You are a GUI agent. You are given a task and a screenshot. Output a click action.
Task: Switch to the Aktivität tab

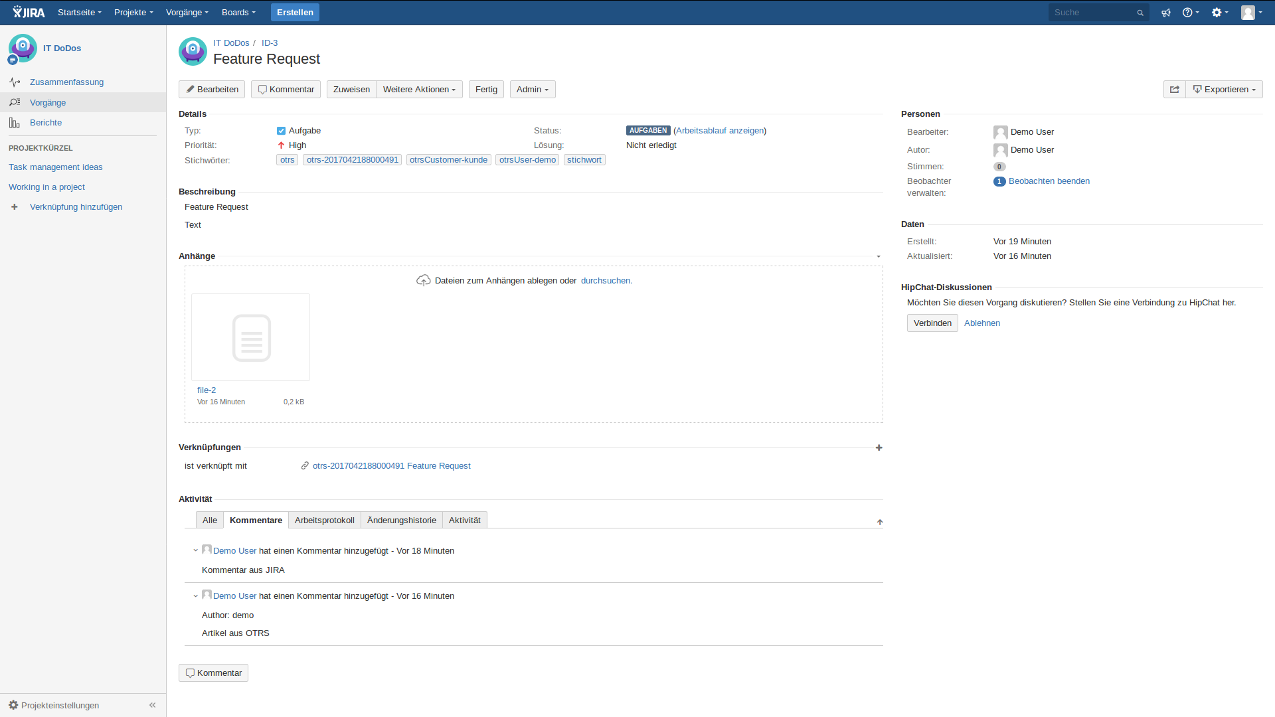[x=465, y=520]
